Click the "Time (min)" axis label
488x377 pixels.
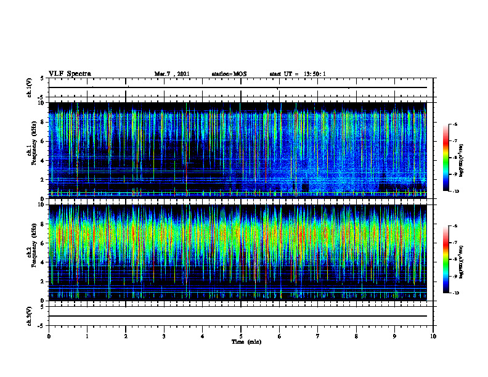[x=246, y=342]
